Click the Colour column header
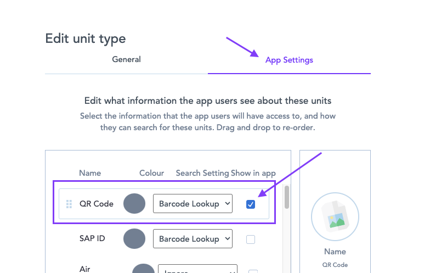This screenshot has width=430, height=273. 151,173
